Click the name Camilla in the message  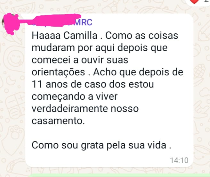pyautogui.click(x=80, y=36)
